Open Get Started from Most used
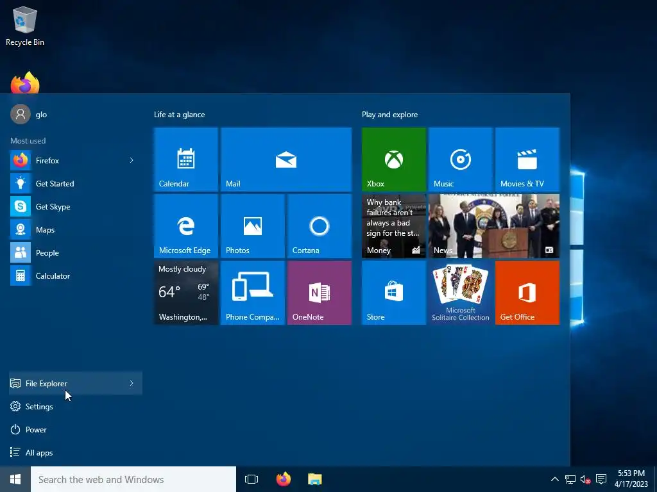Image resolution: width=657 pixels, height=492 pixels. pos(76,183)
